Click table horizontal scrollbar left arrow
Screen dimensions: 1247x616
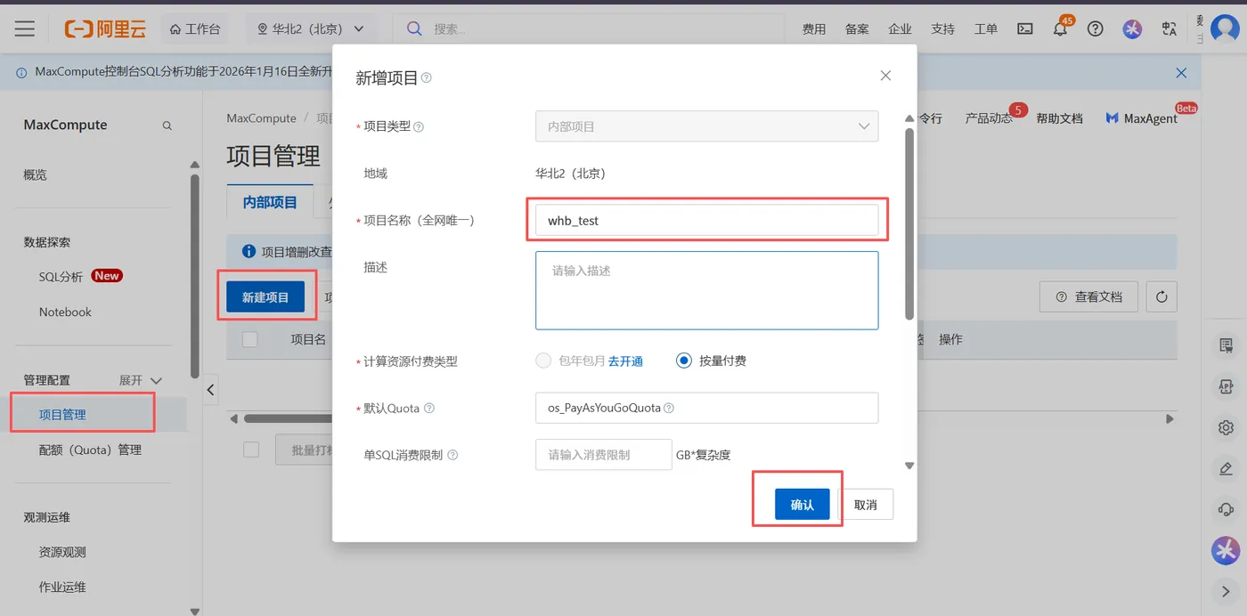click(x=234, y=418)
